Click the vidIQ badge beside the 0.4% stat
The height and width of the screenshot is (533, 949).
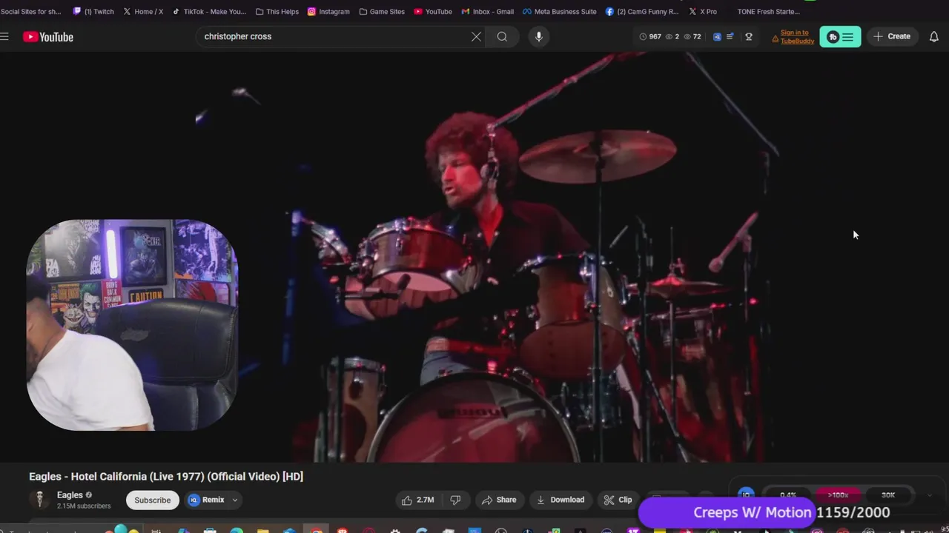[747, 494]
